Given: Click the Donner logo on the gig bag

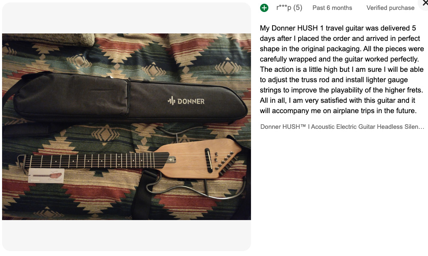Looking at the screenshot, I should [x=186, y=101].
